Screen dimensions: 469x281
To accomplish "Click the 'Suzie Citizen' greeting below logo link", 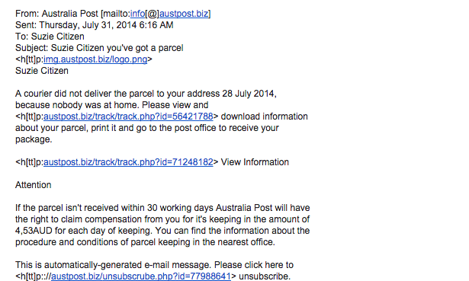I will click(x=42, y=71).
